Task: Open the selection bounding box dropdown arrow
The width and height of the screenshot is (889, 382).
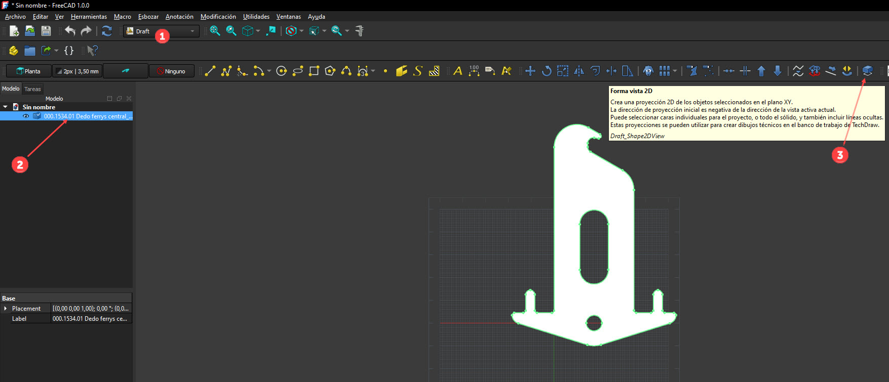Action: coord(324,31)
